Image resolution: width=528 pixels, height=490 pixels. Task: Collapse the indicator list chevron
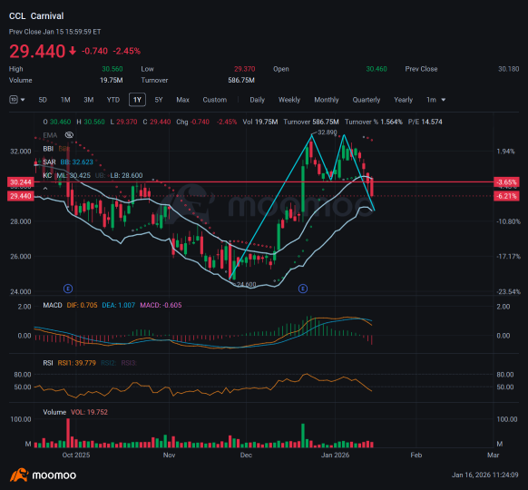click(x=45, y=189)
